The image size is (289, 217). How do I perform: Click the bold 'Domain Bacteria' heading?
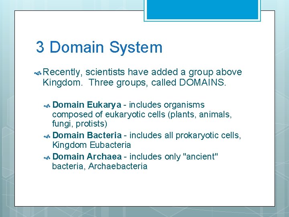87,135
